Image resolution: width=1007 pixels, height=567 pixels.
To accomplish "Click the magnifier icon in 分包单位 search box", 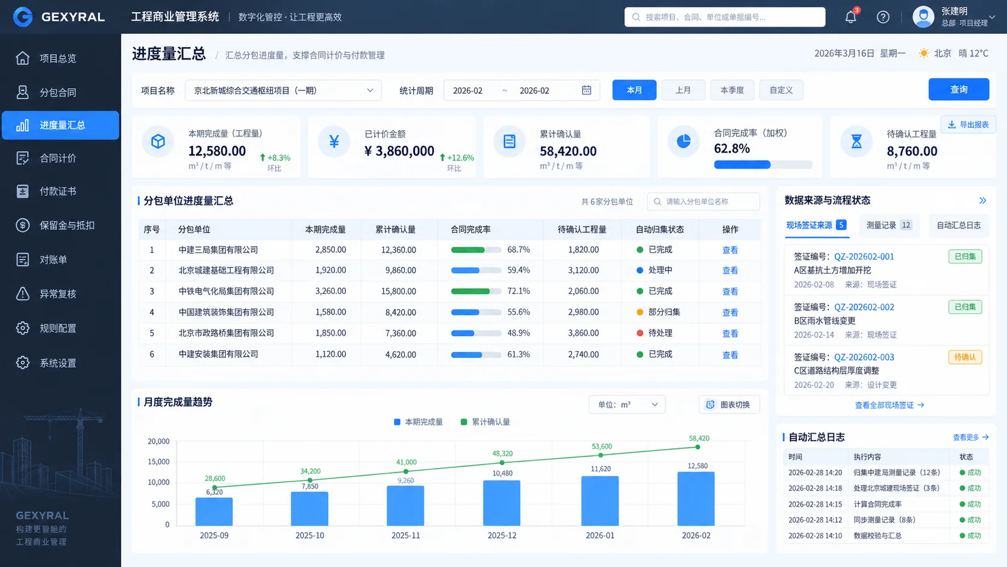I will [x=657, y=202].
